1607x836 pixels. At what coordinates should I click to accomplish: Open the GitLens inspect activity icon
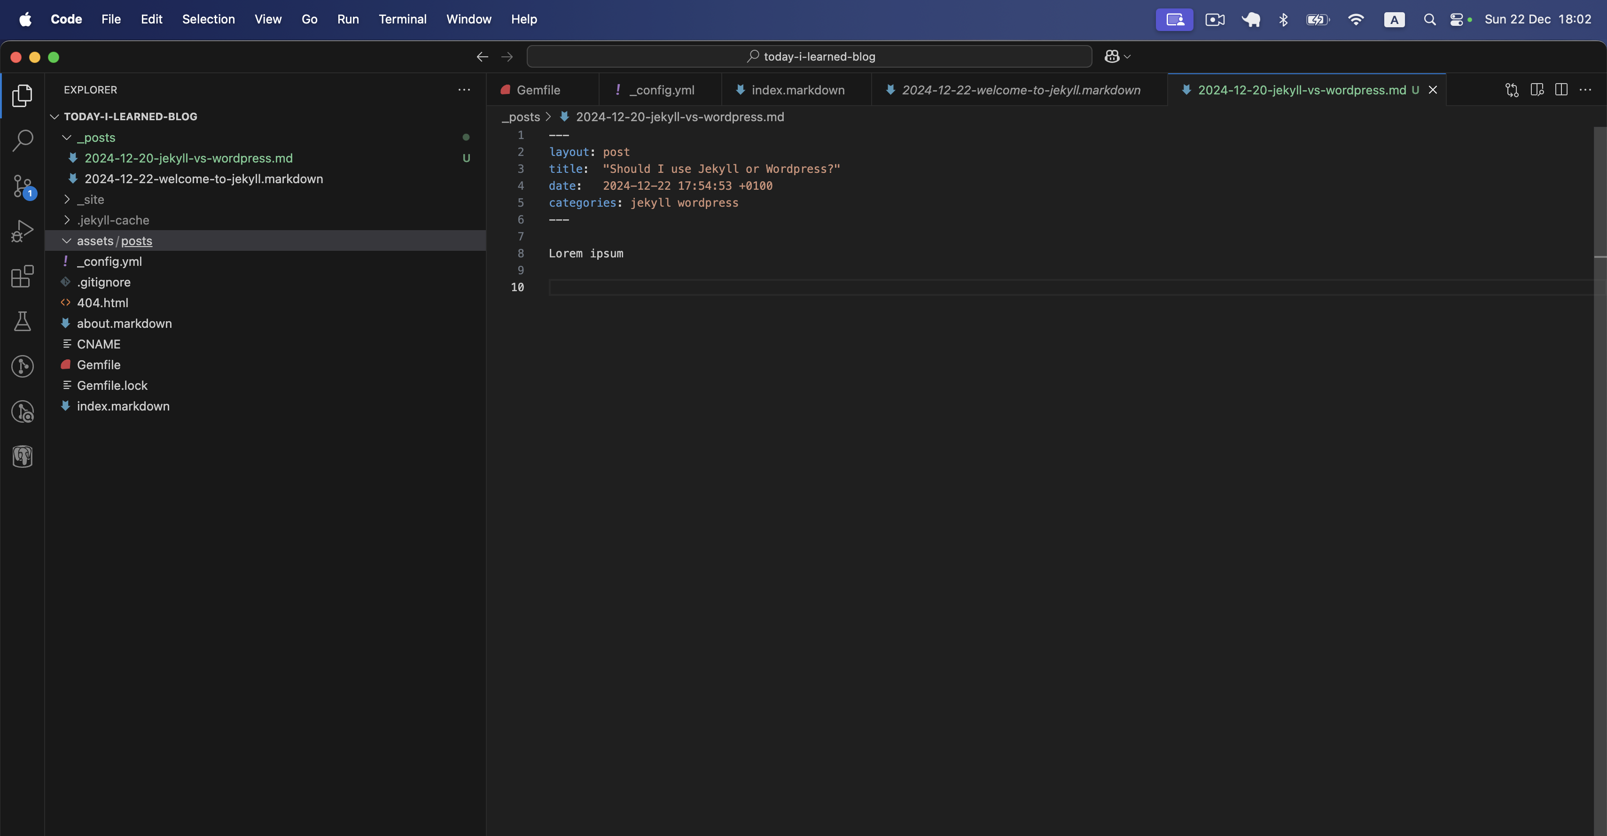point(23,412)
